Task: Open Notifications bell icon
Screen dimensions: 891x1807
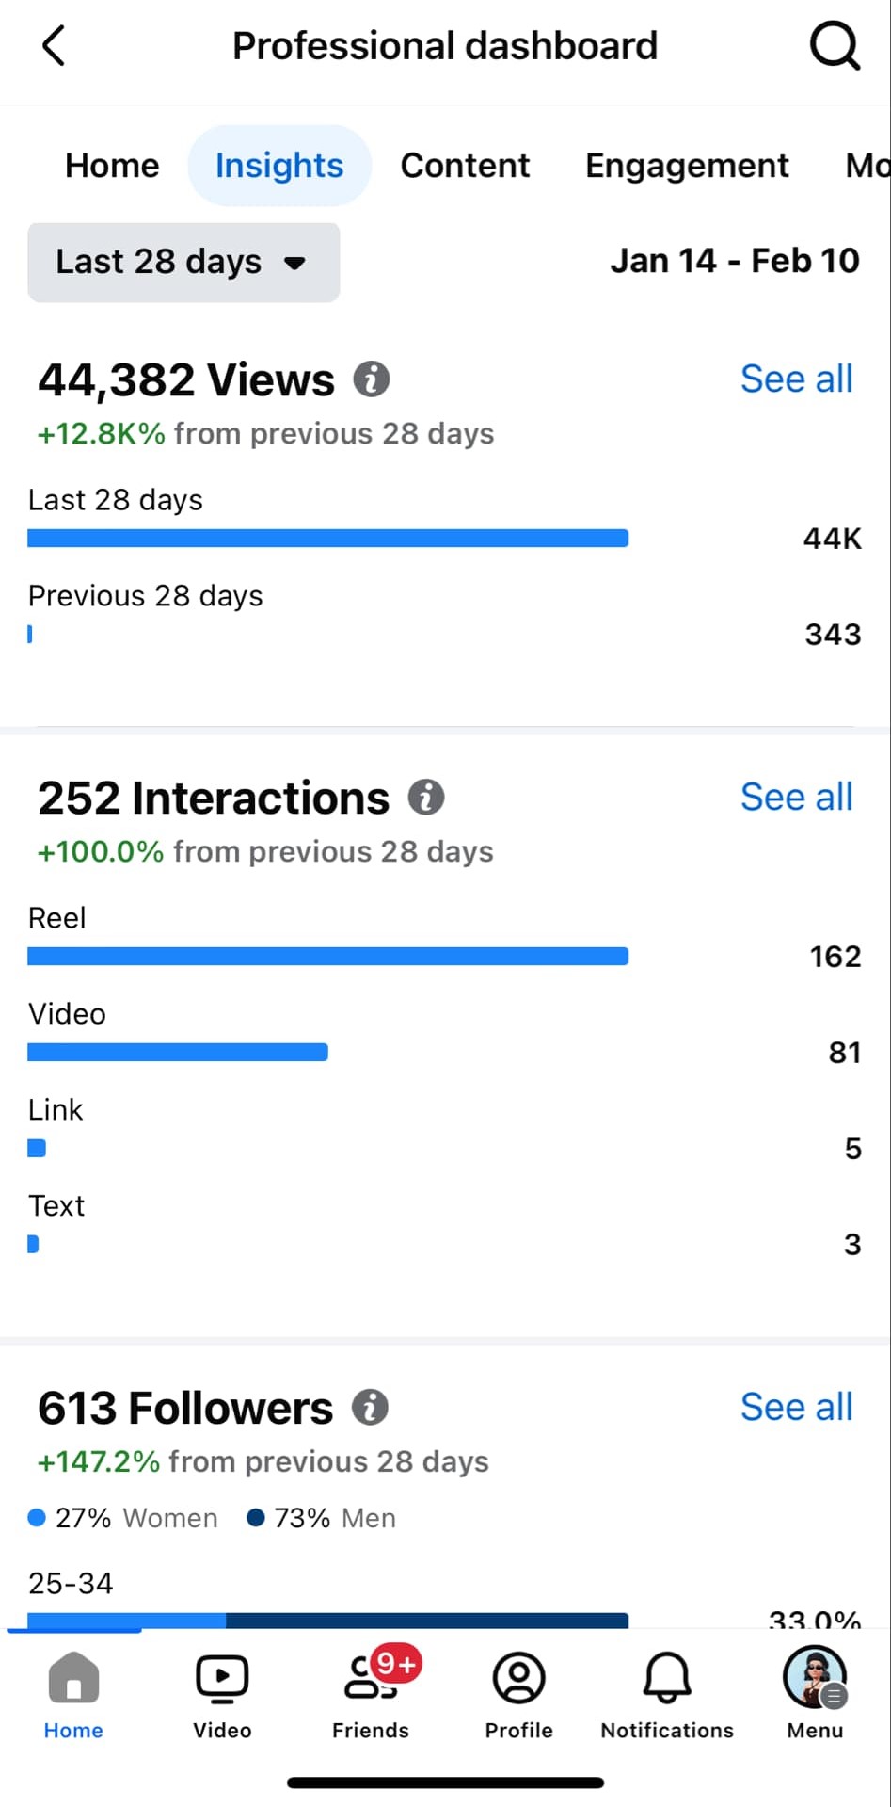Action: (667, 1694)
